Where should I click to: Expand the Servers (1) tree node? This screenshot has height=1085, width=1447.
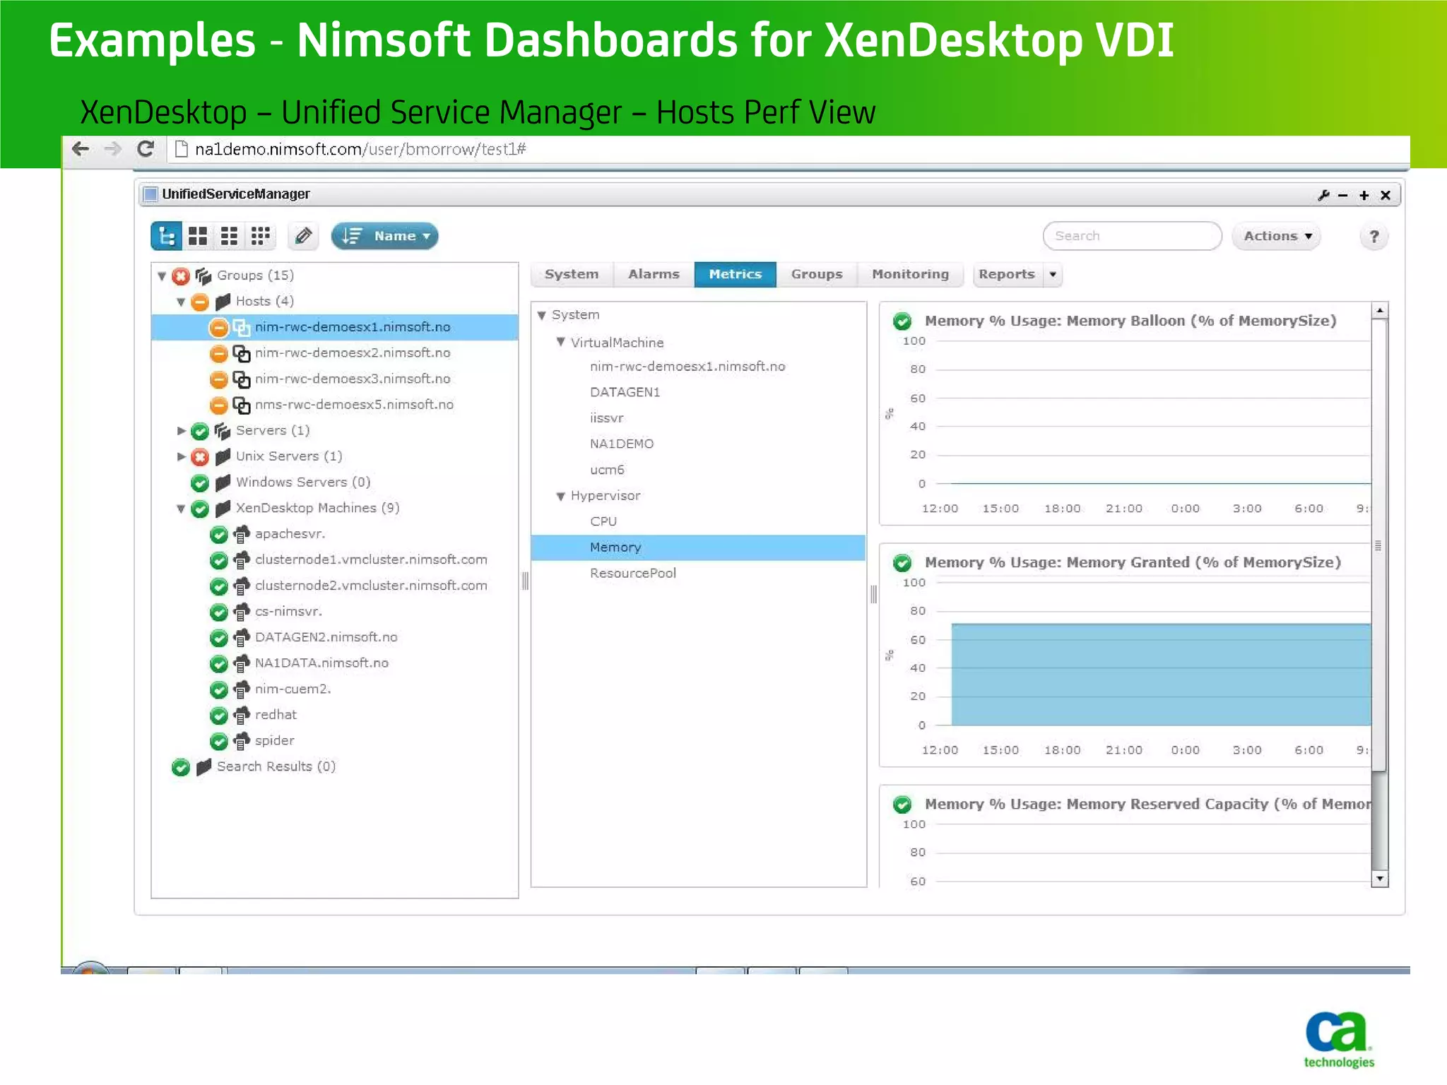point(181,431)
